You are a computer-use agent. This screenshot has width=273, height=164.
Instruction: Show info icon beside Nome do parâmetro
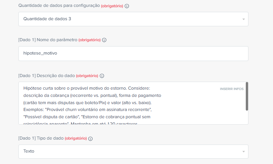[x=104, y=40]
